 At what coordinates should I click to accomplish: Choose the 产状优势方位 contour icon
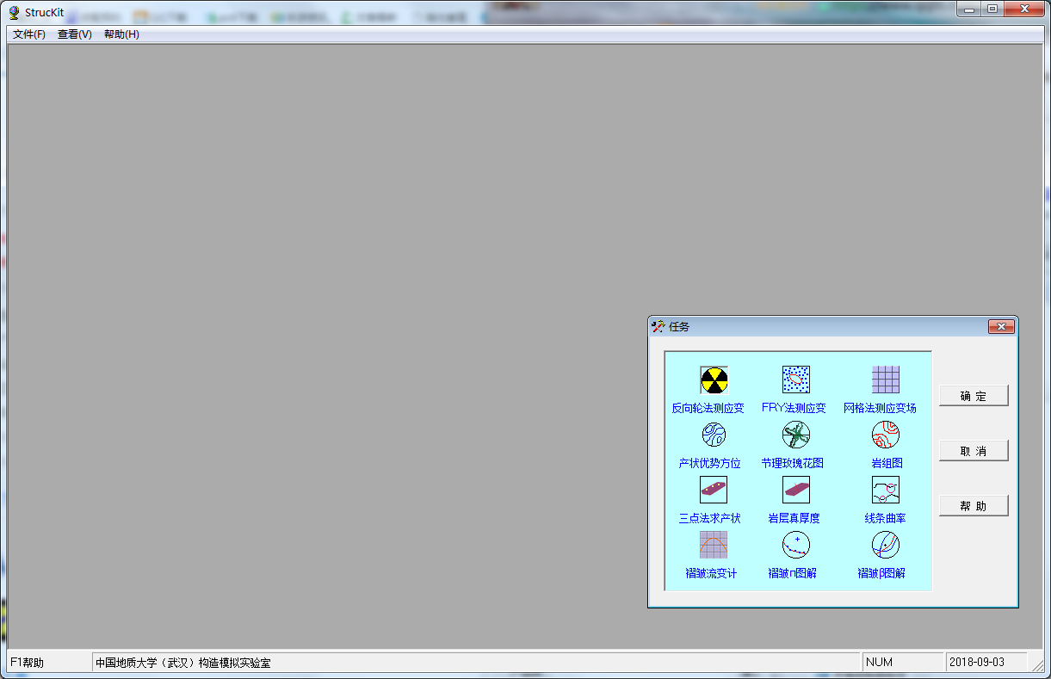point(714,435)
